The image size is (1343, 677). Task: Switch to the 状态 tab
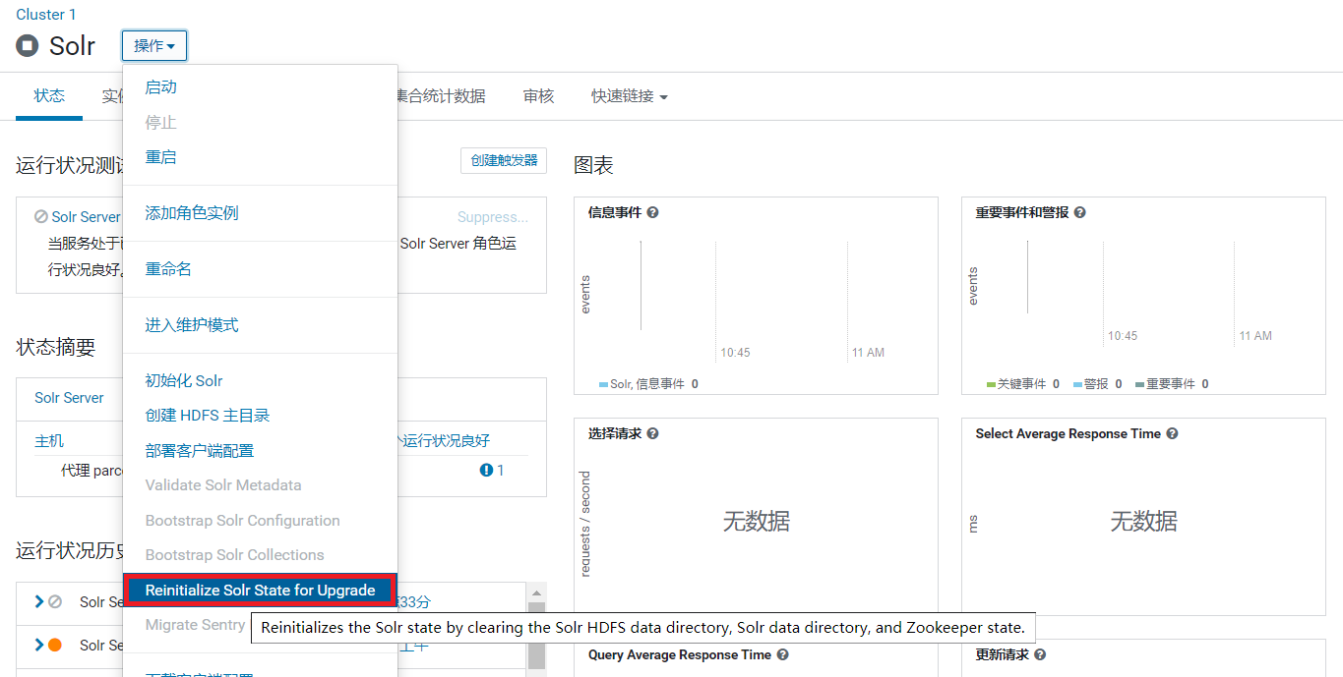(49, 96)
